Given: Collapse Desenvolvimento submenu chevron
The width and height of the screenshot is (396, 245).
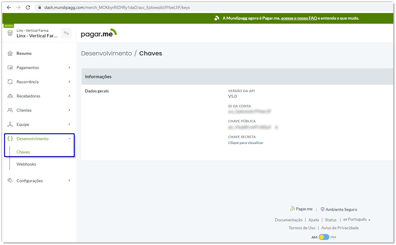Looking at the screenshot, I should click(69, 139).
